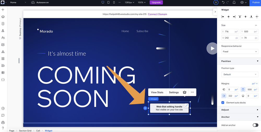Toggle bottom margin docking button
This screenshot has width=261, height=132.
pyautogui.click(x=243, y=96)
